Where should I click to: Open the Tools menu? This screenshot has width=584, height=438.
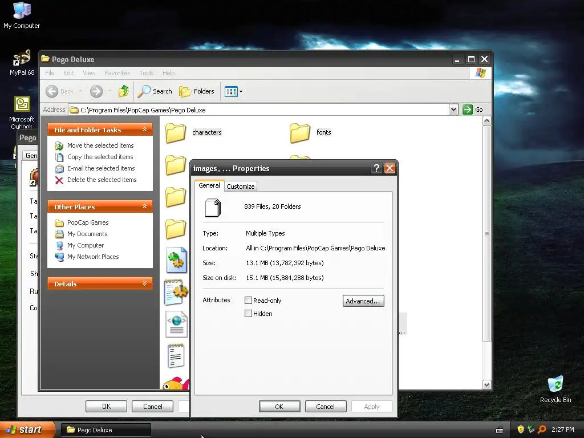point(147,73)
